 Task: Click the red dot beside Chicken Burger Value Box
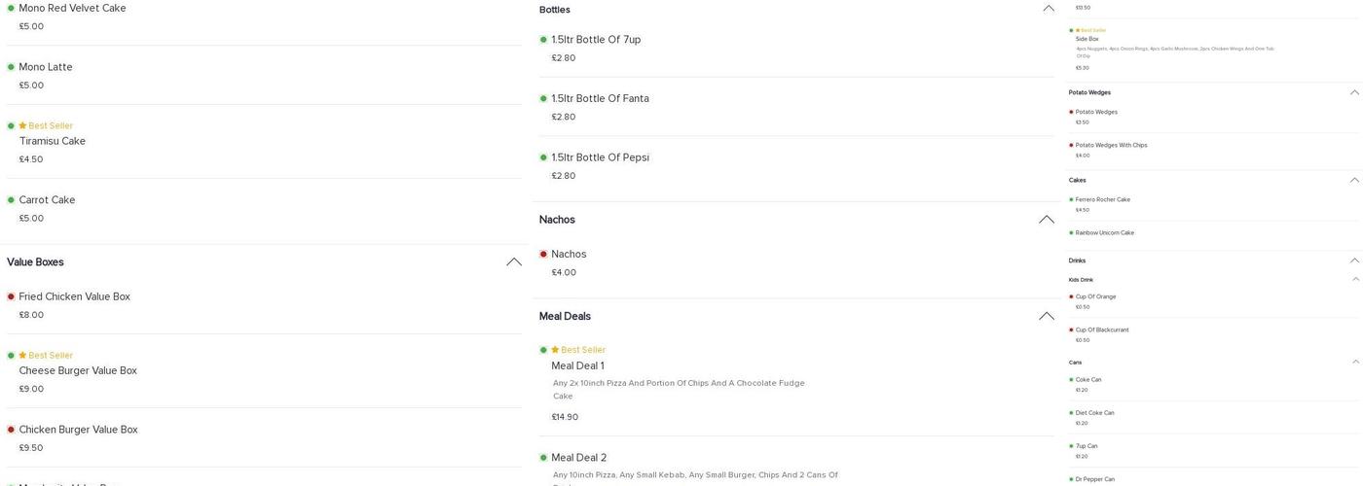click(11, 430)
